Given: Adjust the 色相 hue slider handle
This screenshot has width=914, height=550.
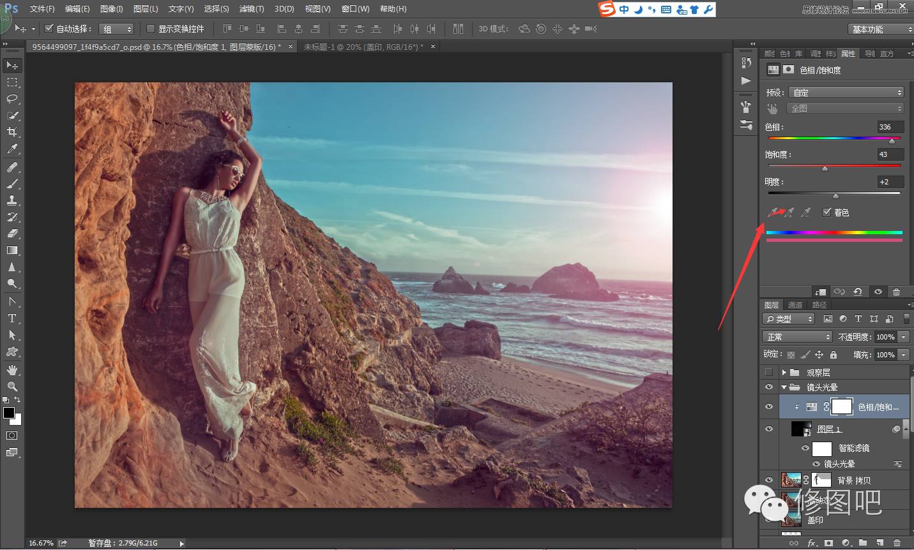Looking at the screenshot, I should (x=892, y=141).
